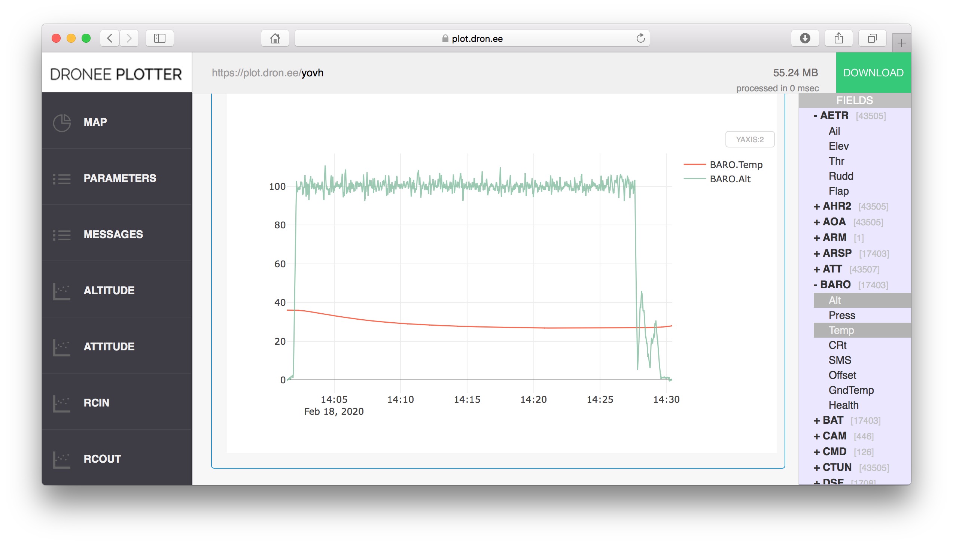Reload the page with refresh icon
Screen dimensions: 953x545
640,38
